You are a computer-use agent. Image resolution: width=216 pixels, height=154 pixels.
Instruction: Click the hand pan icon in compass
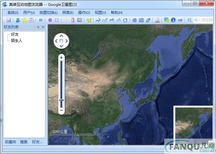61,41
